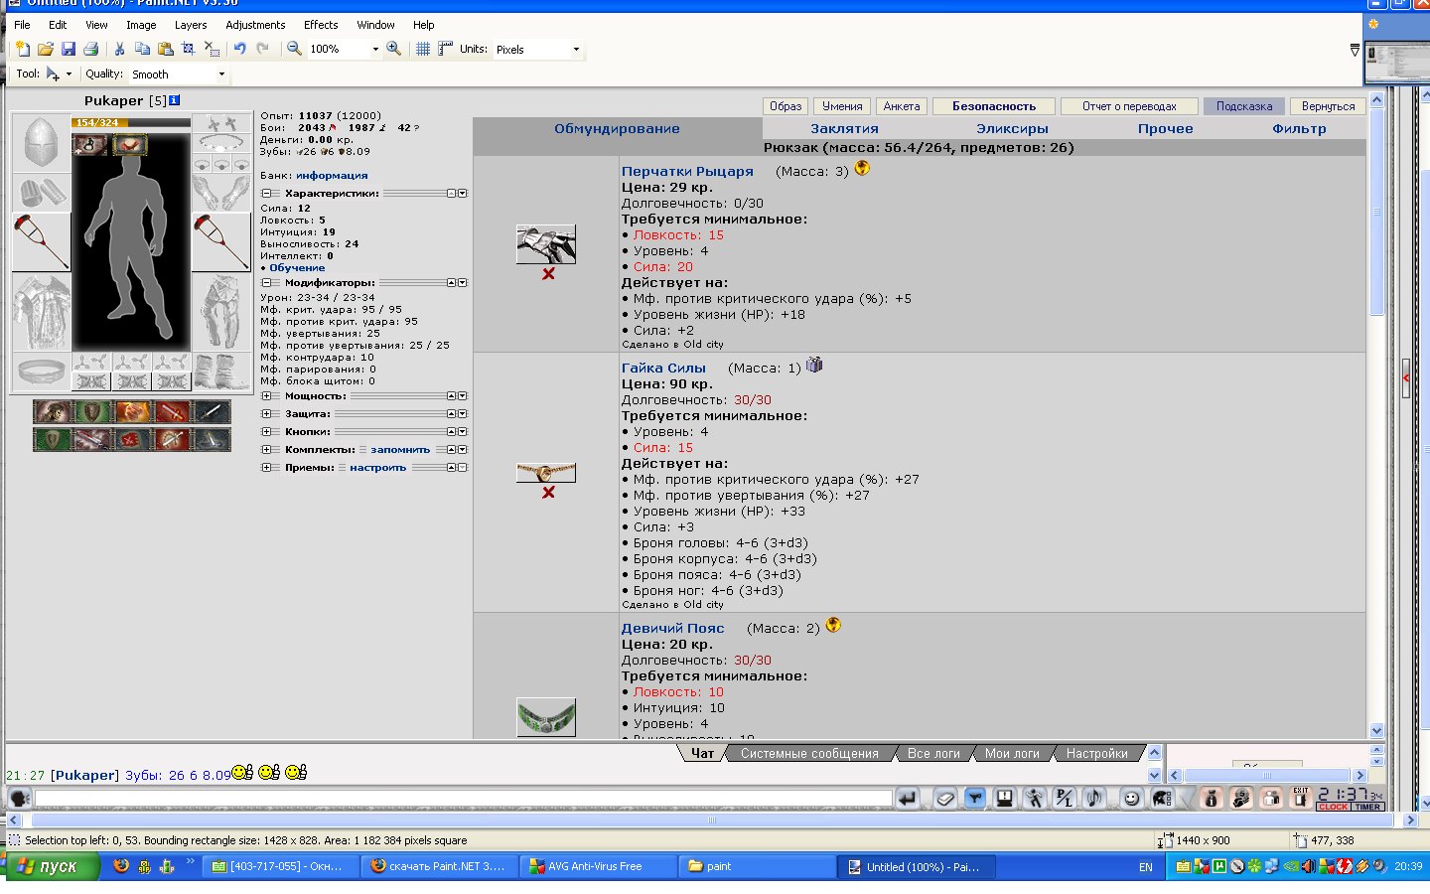Click red X under Гайка Силы image
This screenshot has height=894, width=1430.
(x=548, y=493)
